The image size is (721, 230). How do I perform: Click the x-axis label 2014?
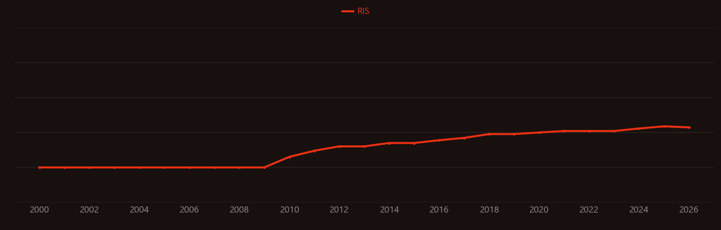pyautogui.click(x=389, y=210)
